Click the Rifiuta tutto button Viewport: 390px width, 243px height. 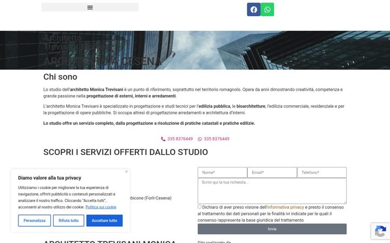pos(69,220)
